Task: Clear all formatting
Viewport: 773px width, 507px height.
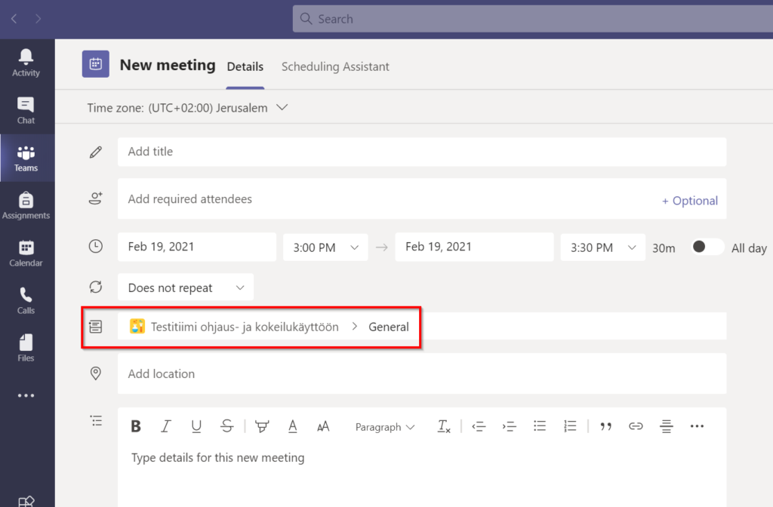Action: (444, 426)
